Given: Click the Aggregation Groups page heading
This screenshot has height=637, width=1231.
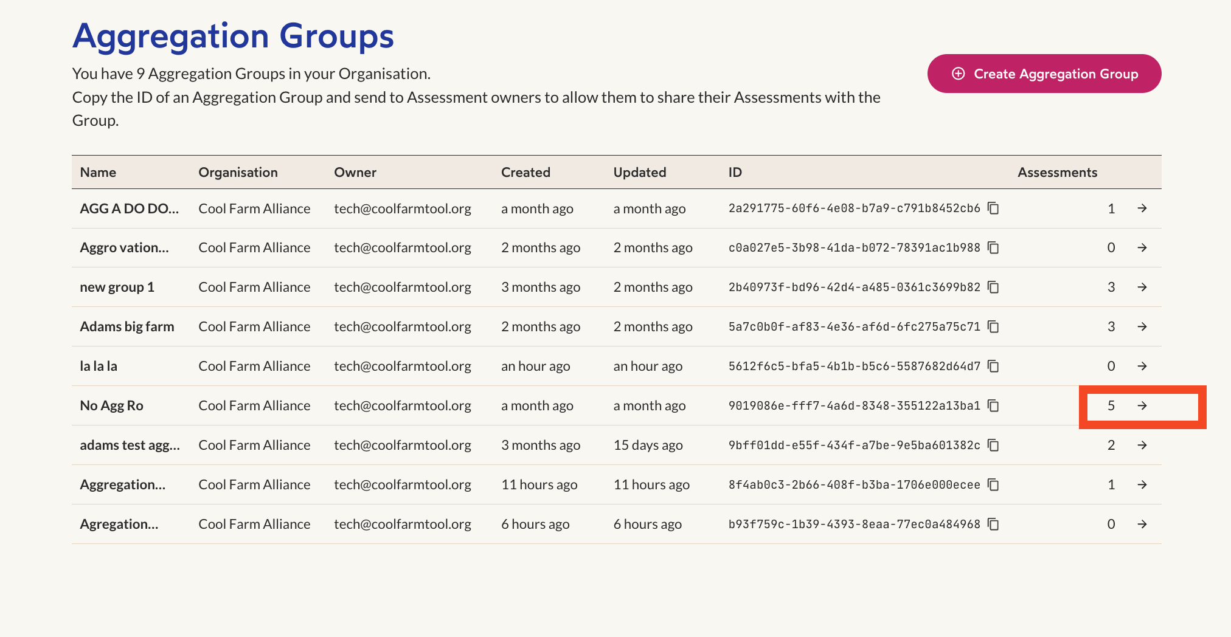Looking at the screenshot, I should 234,36.
